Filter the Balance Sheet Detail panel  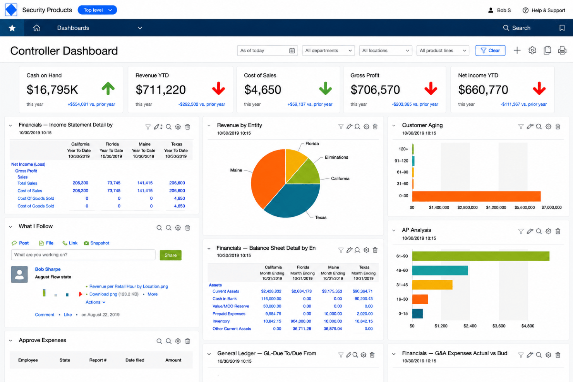pos(341,250)
